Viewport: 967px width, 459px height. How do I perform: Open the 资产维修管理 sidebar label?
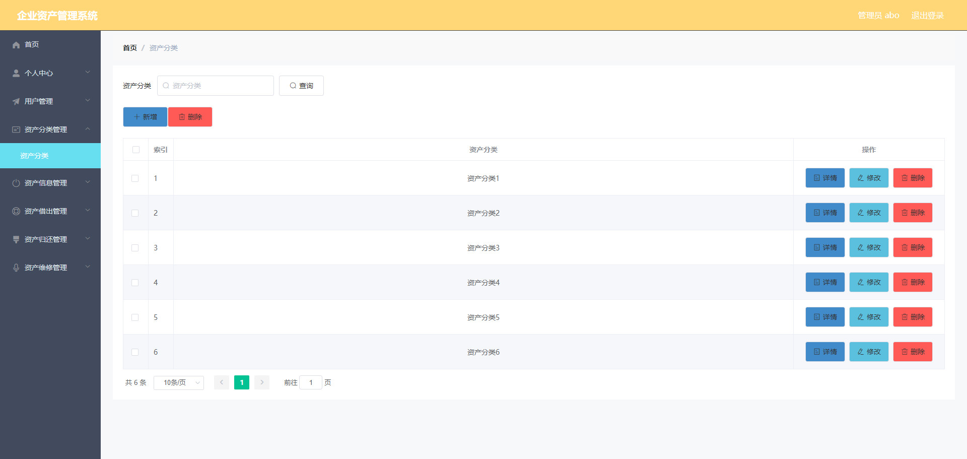point(46,268)
